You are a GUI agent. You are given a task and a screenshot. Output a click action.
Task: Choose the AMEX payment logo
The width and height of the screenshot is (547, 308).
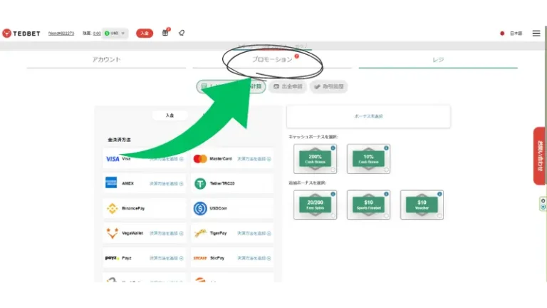(x=111, y=183)
